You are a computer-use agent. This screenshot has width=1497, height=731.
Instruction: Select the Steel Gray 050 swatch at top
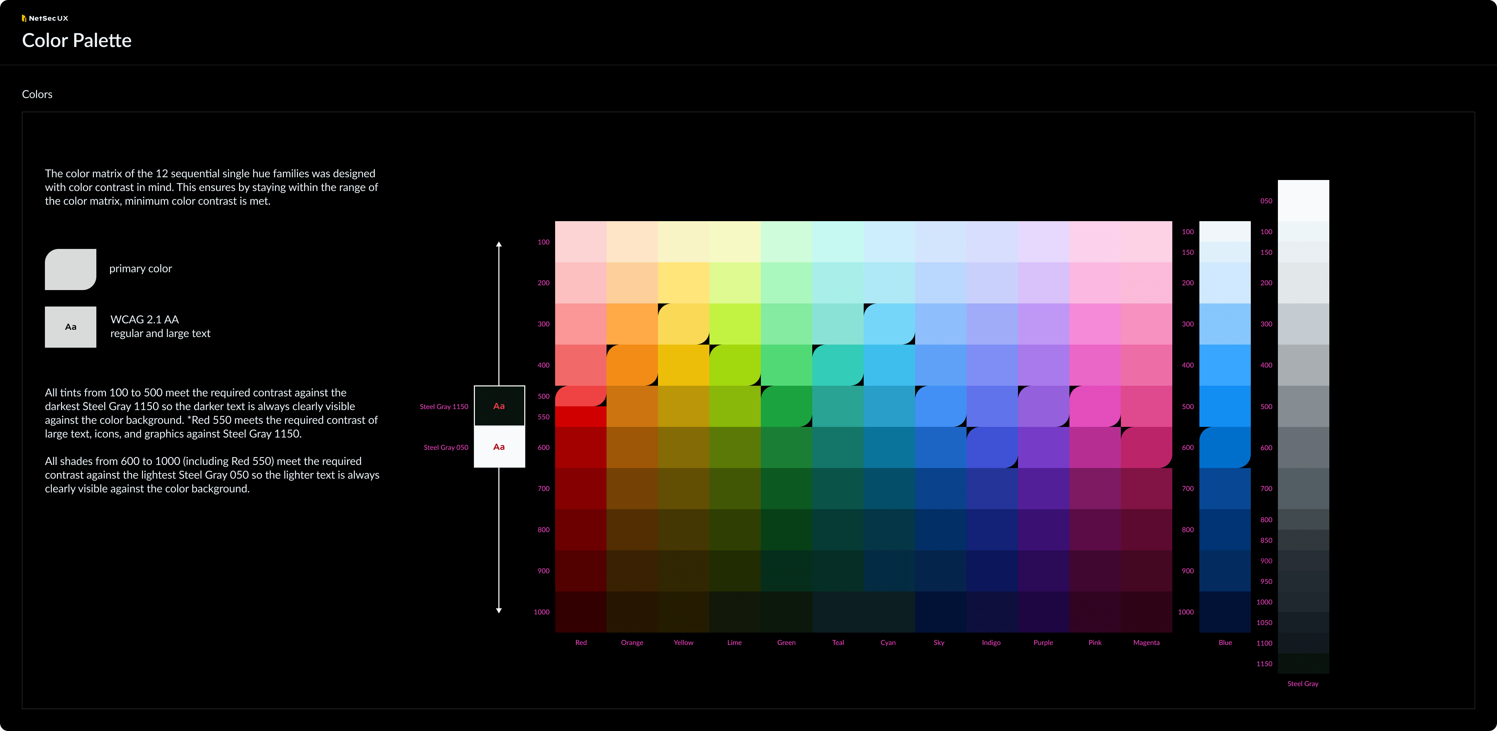(1303, 201)
